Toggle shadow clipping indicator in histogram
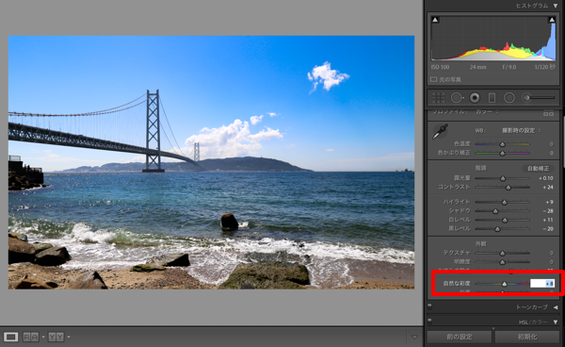 (x=435, y=20)
